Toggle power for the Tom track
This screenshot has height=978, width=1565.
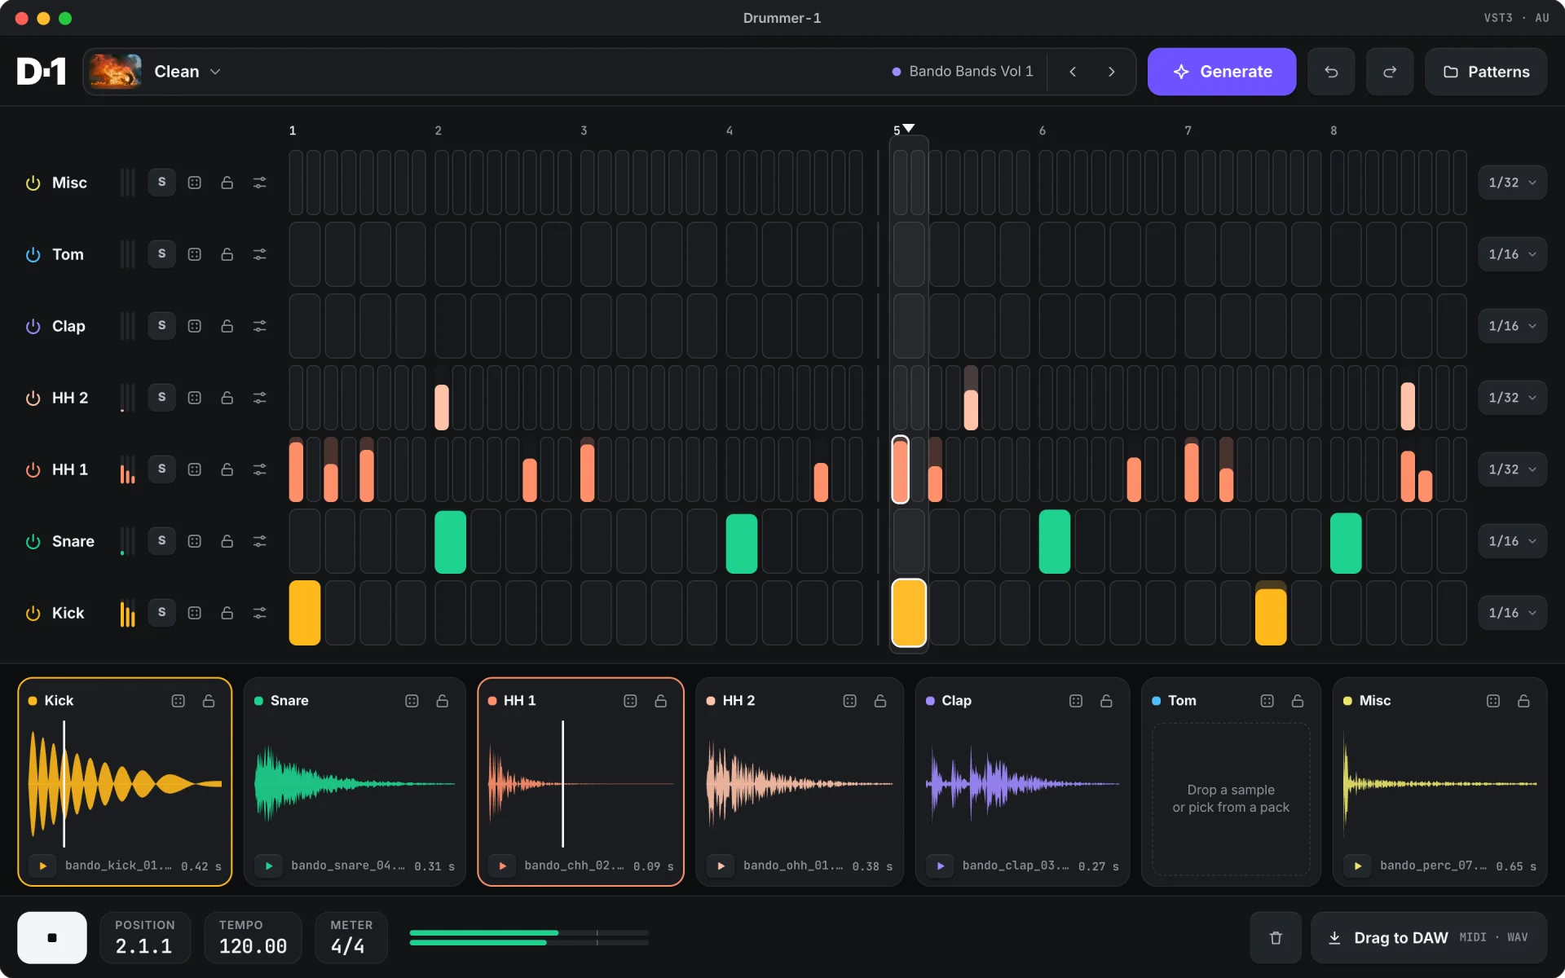(x=33, y=254)
